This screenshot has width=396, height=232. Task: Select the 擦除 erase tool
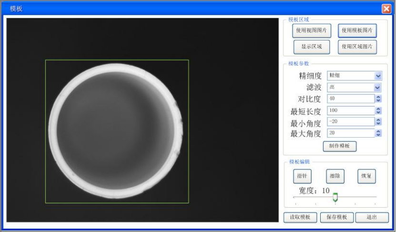pos(335,176)
